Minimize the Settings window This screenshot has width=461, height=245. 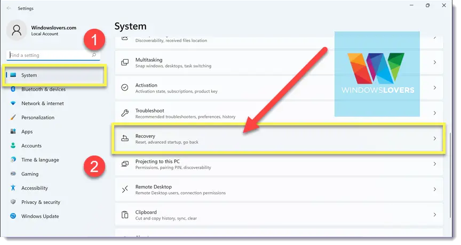[411, 5]
